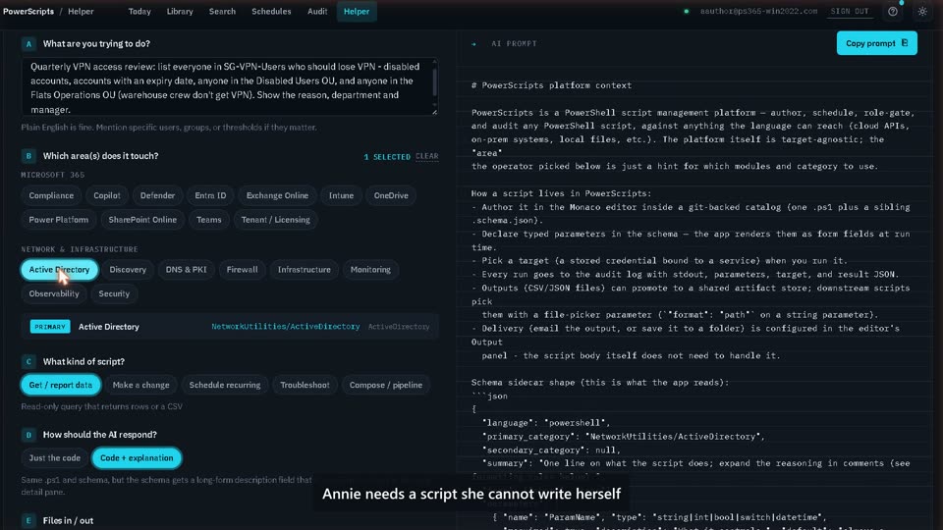Select the Monitoring chip
Image resolution: width=943 pixels, height=530 pixels.
[x=370, y=269]
